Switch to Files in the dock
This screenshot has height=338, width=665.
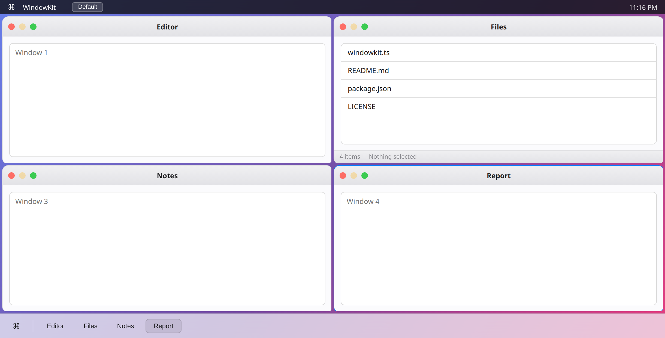(90, 326)
